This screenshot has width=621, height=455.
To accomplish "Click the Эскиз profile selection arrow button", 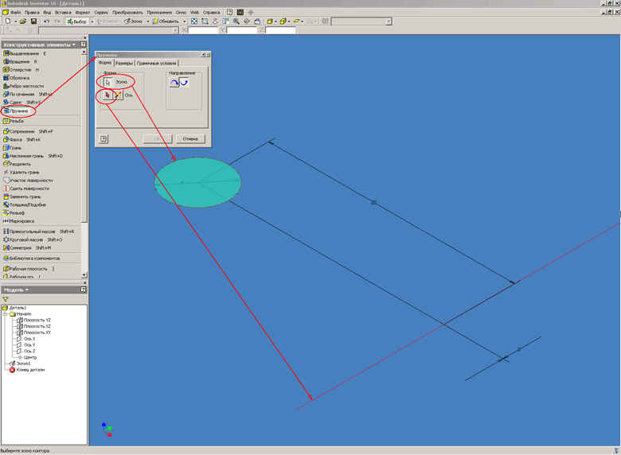I will 107,82.
